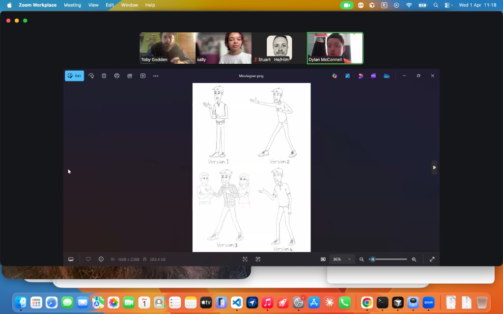Toggle the filmstrip view at bottom left

pyautogui.click(x=71, y=259)
